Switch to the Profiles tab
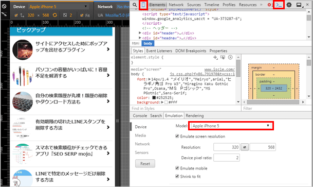This screenshot has width=313, height=187. (x=229, y=5)
